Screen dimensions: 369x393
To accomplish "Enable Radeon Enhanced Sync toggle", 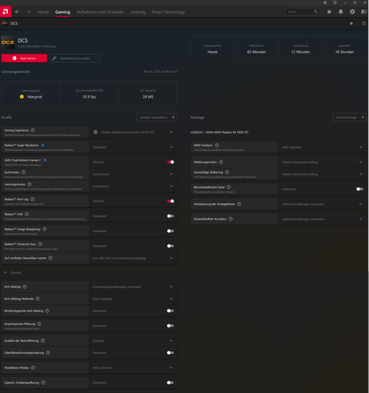I will pos(170,246).
